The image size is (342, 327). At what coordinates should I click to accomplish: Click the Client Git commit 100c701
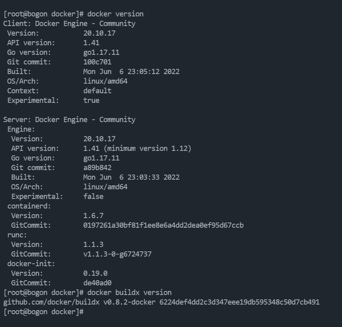[x=97, y=62]
